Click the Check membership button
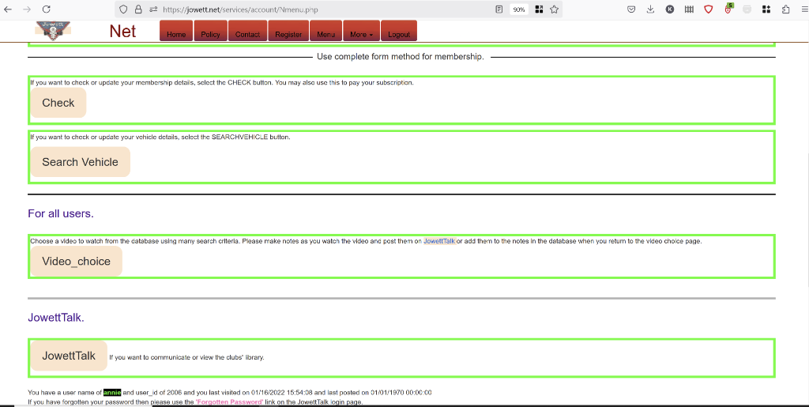The width and height of the screenshot is (809, 407). [x=58, y=103]
